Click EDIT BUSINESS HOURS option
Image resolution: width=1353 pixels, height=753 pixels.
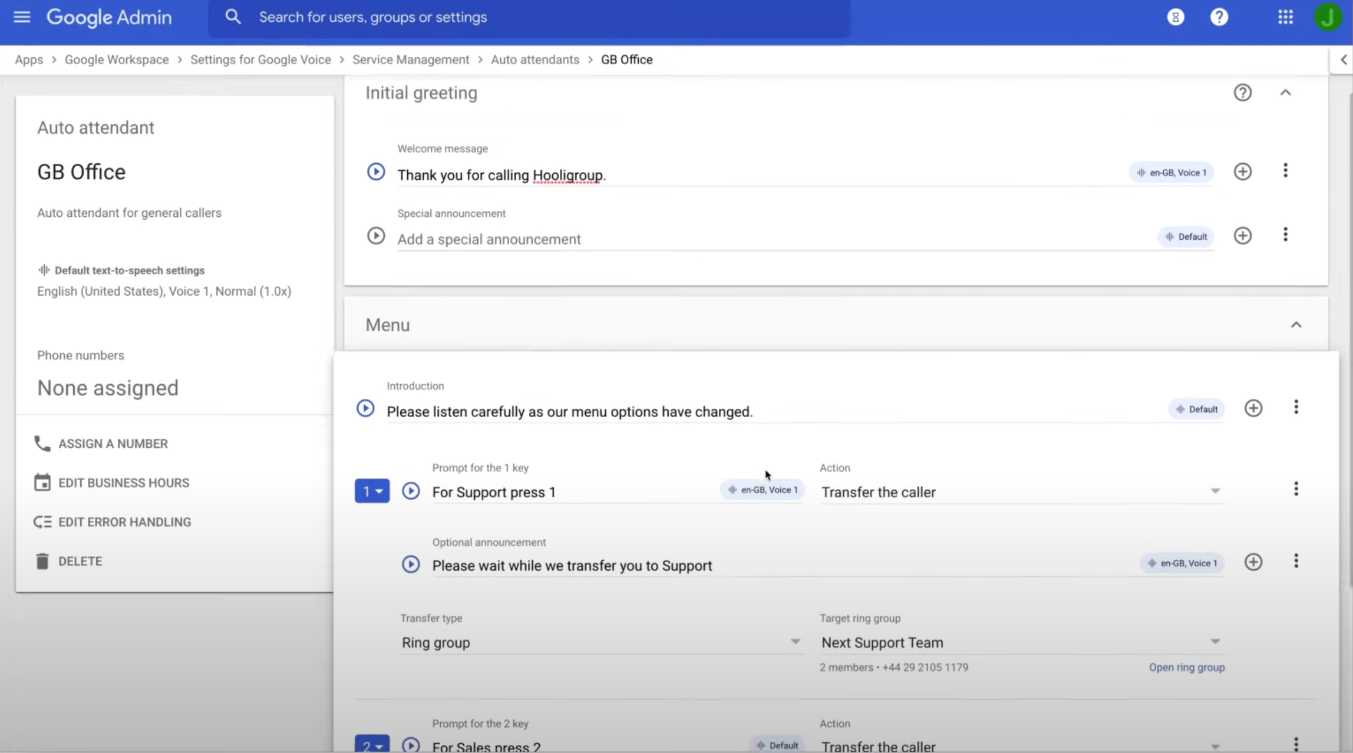point(123,482)
